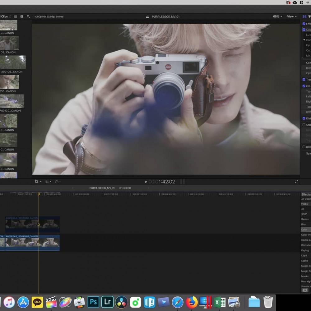The height and width of the screenshot is (311, 311).
Task: Select the Keying effects category
Action: (305, 250)
